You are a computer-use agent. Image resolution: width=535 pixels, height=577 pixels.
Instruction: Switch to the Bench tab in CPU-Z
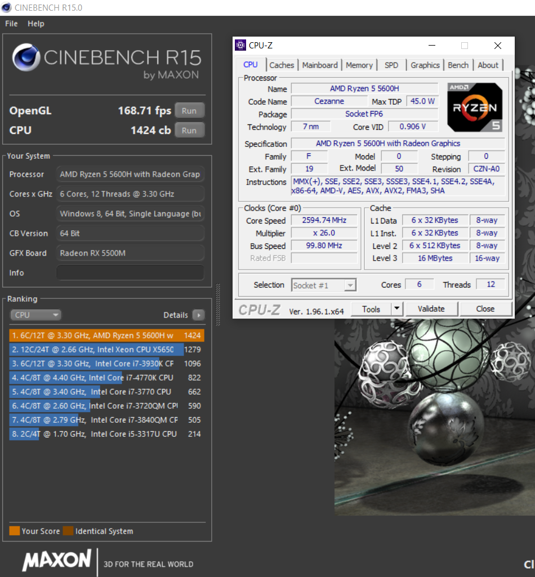(458, 65)
